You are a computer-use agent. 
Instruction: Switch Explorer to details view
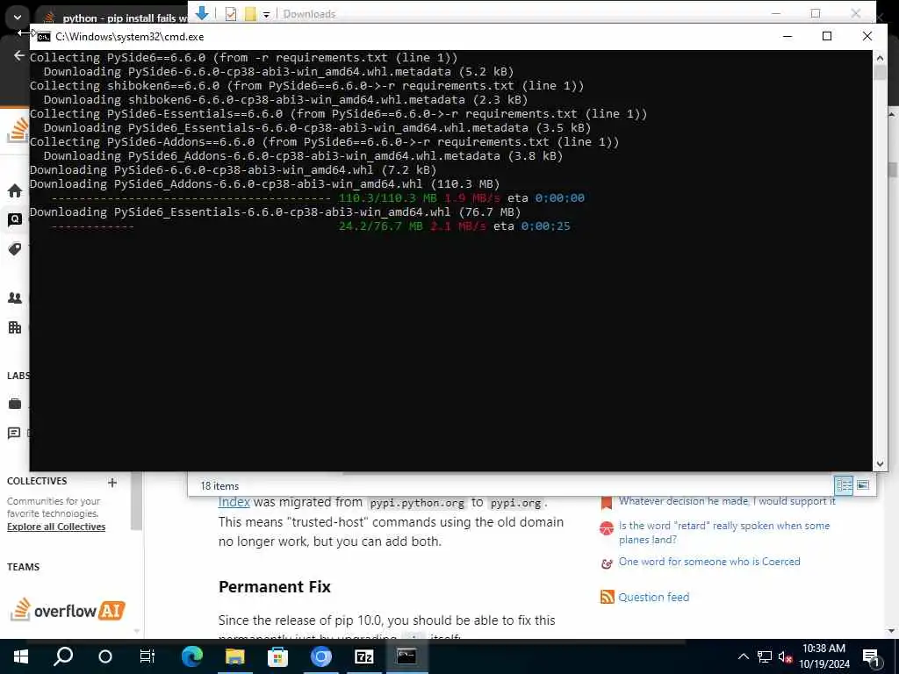(x=844, y=485)
